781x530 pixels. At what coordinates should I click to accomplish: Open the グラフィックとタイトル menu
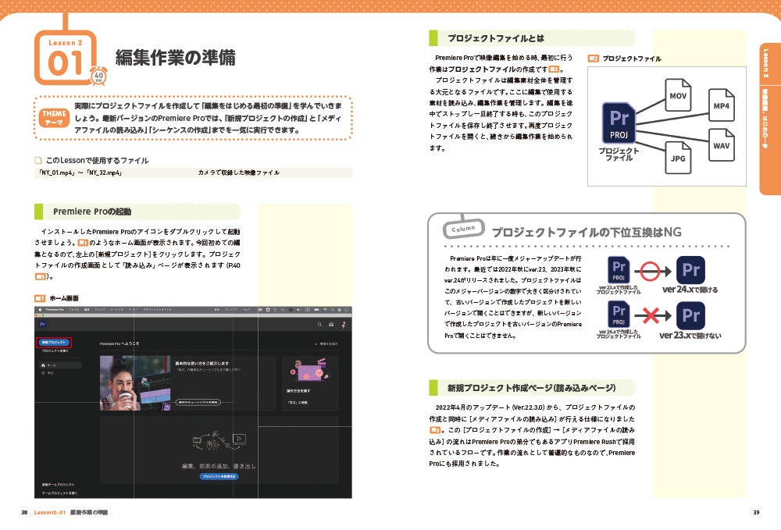click(x=158, y=310)
